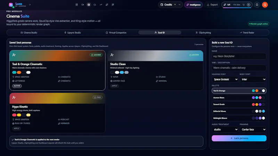This screenshot has height=156, width=278.
Task: Select the Sunset Grade palette option
Action: point(239,104)
